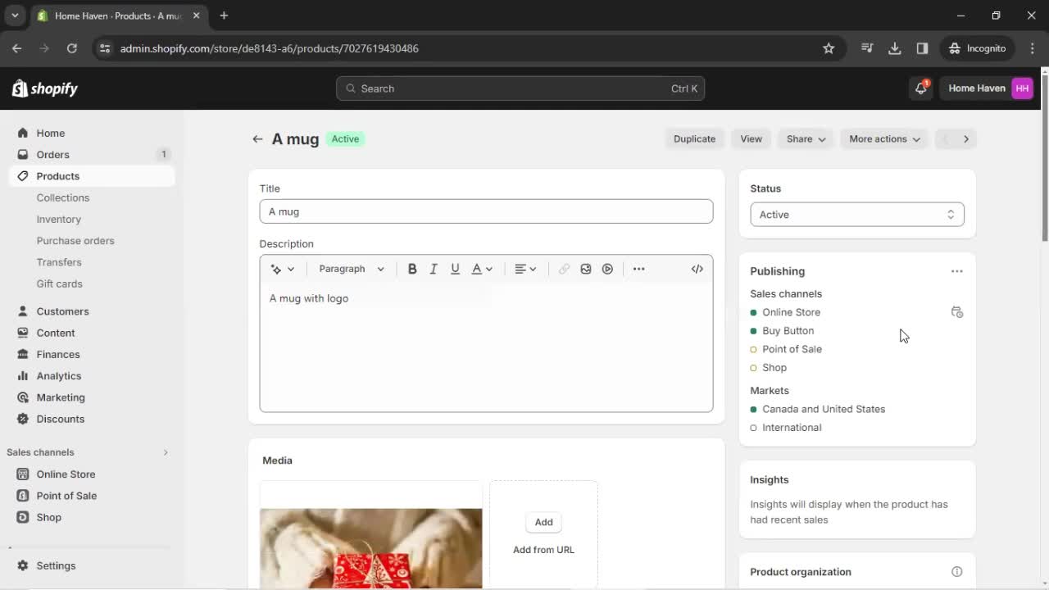Viewport: 1049px width, 590px height.
Task: Duplicate the mug product
Action: coord(694,138)
